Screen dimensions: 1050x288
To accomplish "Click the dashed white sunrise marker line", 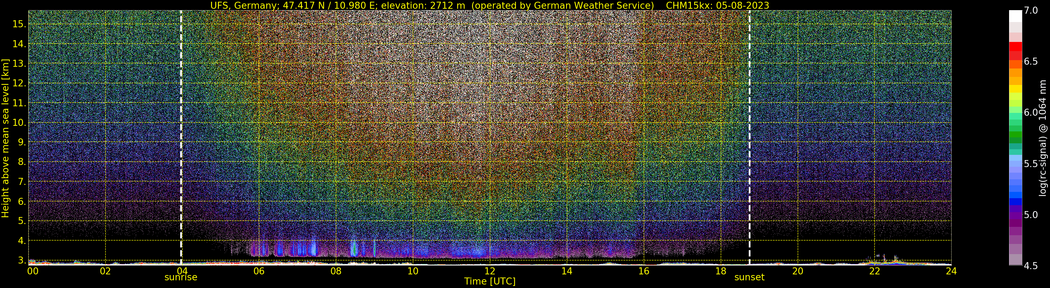I will (x=181, y=137).
